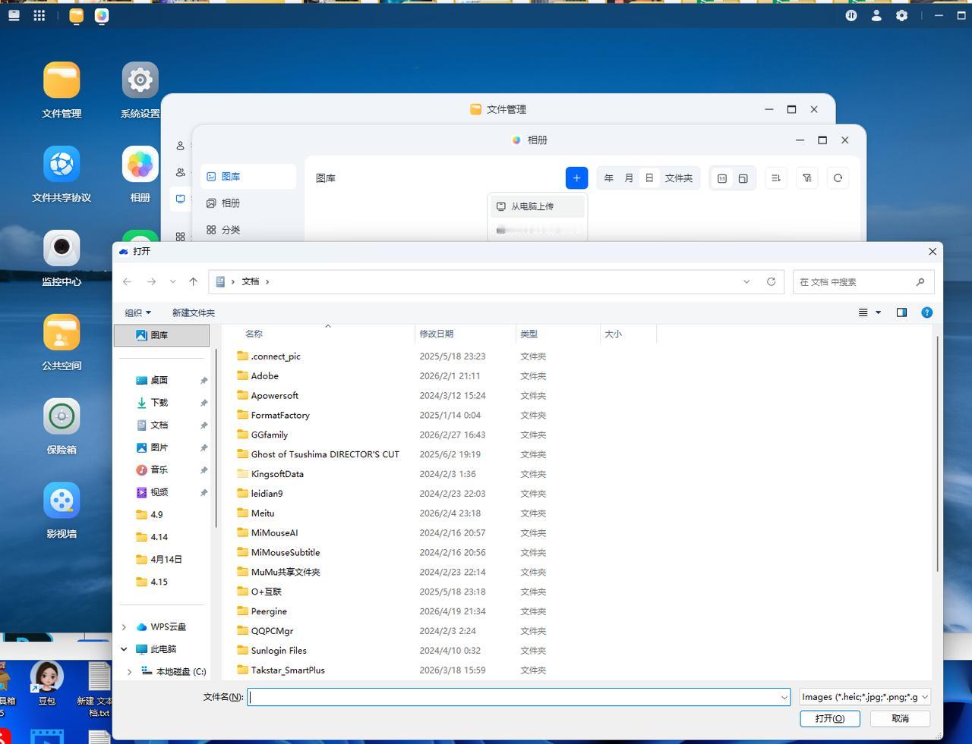Select the 日 view tab in 相册
972x744 pixels.
649,178
